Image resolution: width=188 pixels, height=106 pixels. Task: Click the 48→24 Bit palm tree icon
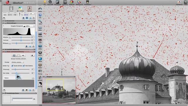coord(20,9)
